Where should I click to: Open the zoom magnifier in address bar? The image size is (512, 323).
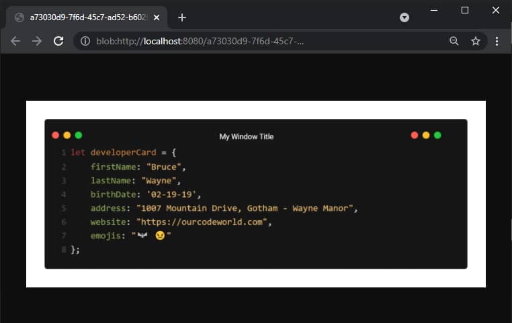454,41
